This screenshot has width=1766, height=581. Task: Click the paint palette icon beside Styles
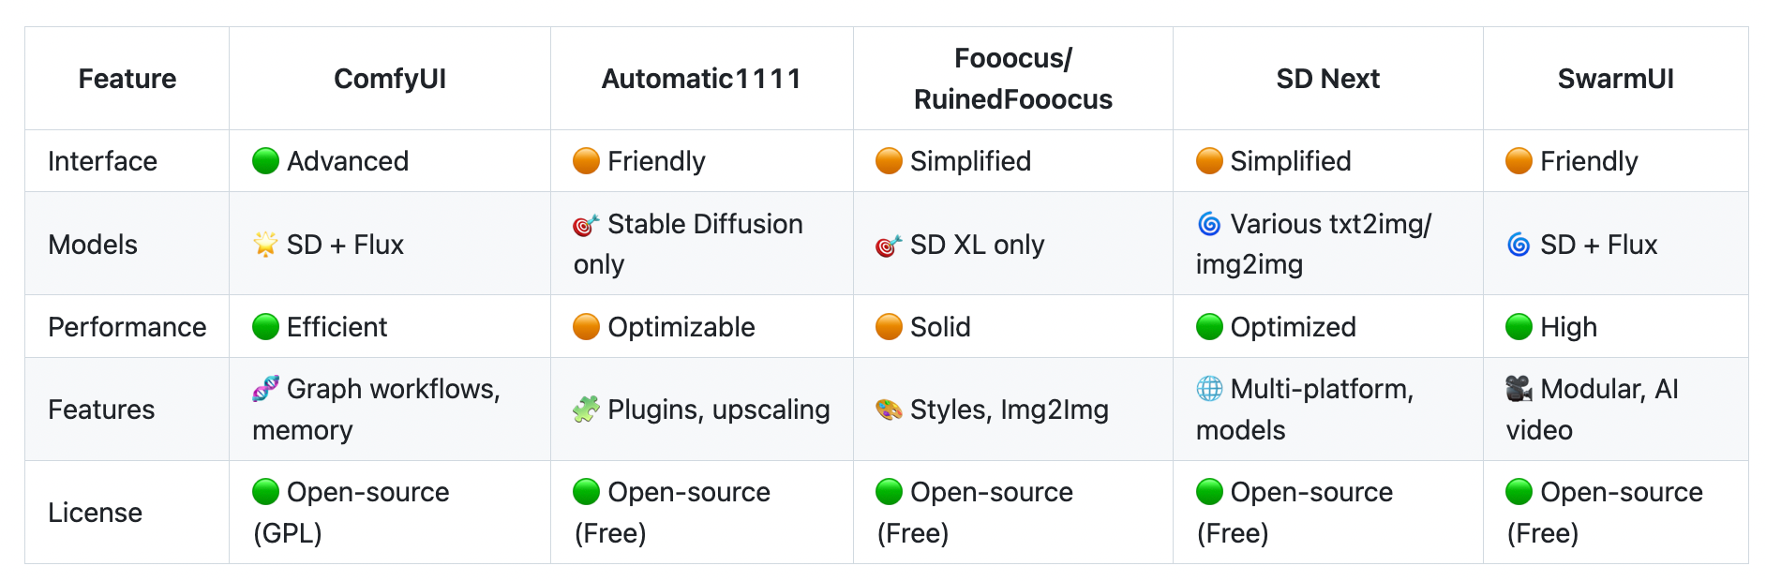[889, 410]
